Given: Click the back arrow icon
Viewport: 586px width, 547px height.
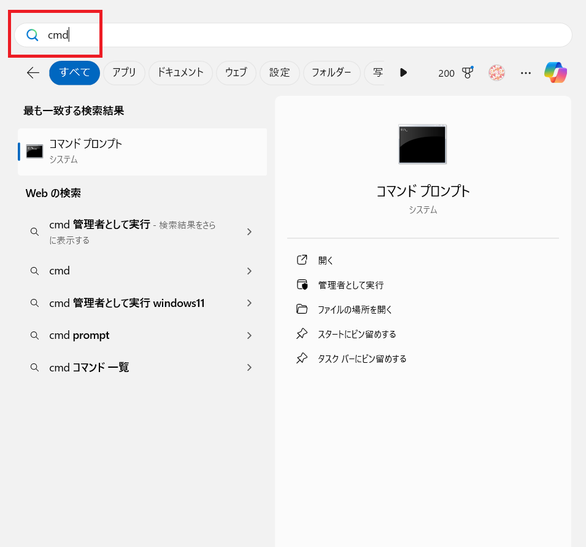Looking at the screenshot, I should click(33, 72).
